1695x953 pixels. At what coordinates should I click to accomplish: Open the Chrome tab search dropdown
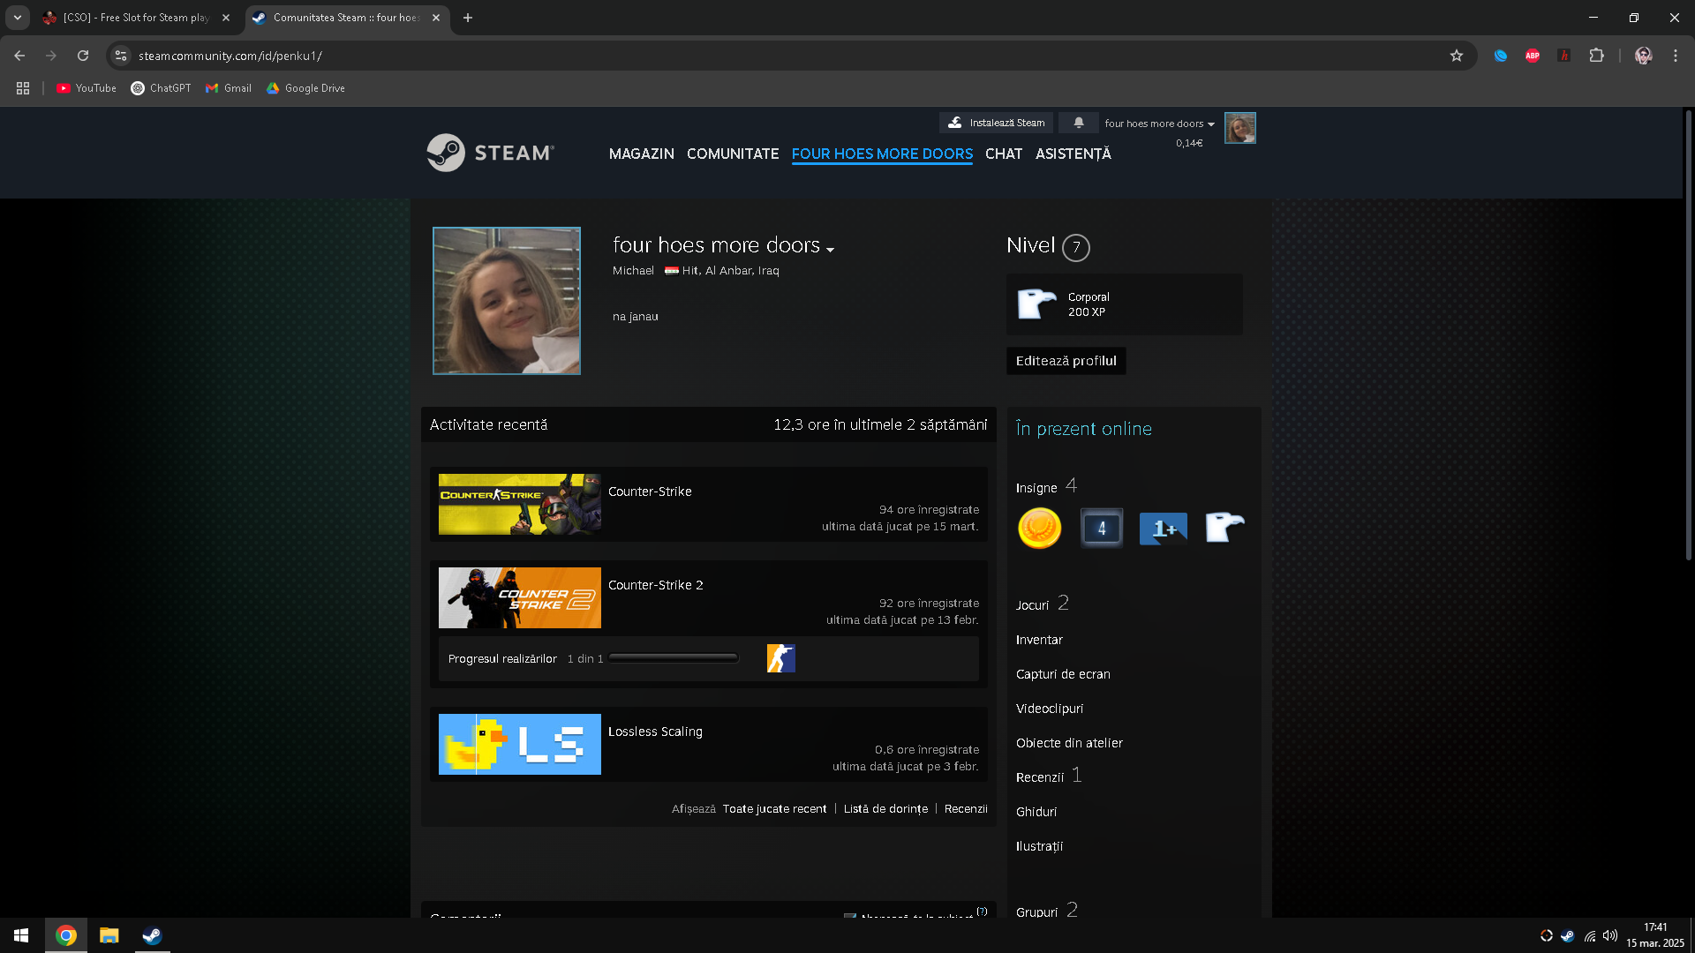17,18
